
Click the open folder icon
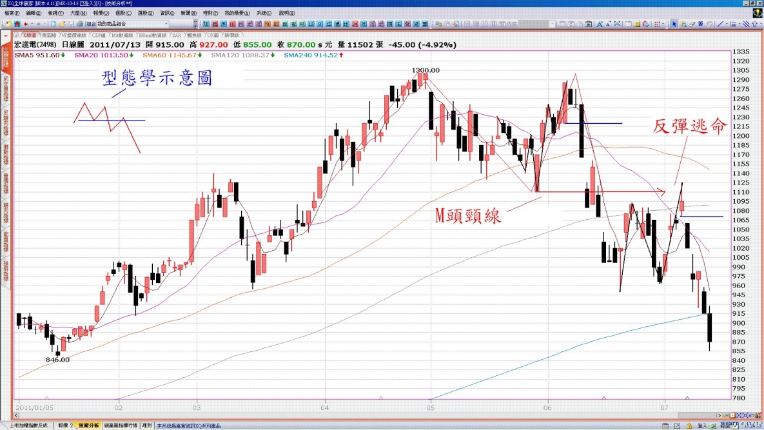(x=62, y=24)
